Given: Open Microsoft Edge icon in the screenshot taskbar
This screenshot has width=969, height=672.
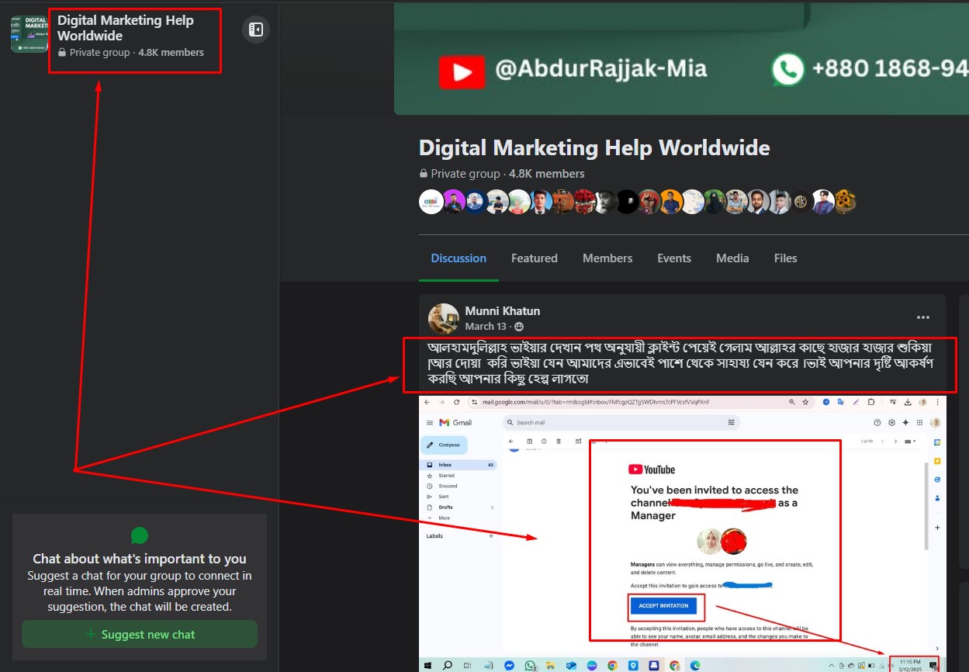Looking at the screenshot, I should pyautogui.click(x=694, y=665).
